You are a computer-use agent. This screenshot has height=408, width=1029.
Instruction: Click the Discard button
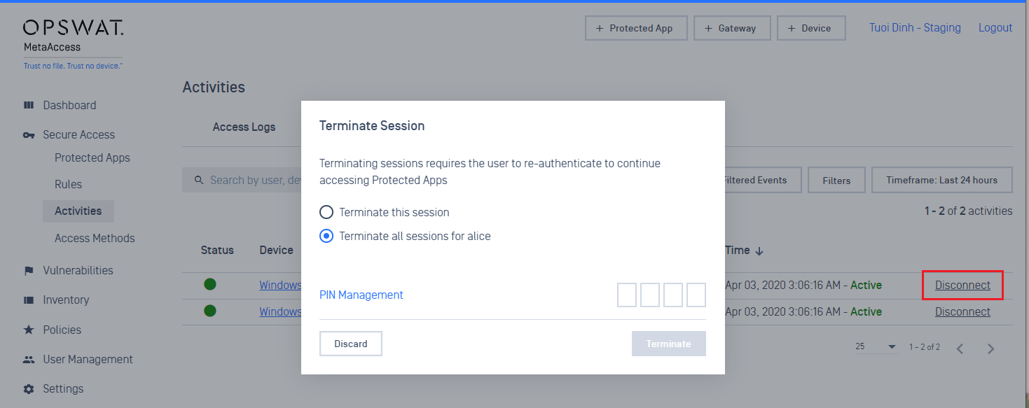(x=351, y=344)
